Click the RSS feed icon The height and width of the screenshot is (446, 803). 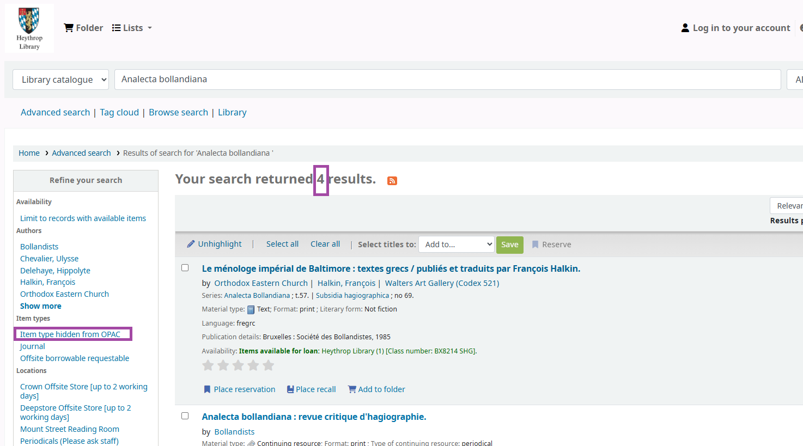coord(392,181)
